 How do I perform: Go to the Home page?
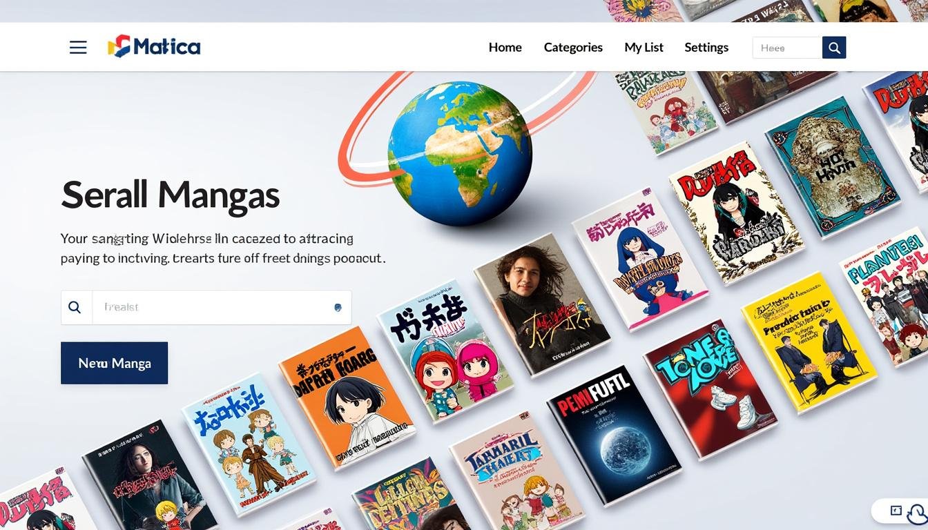tap(505, 48)
